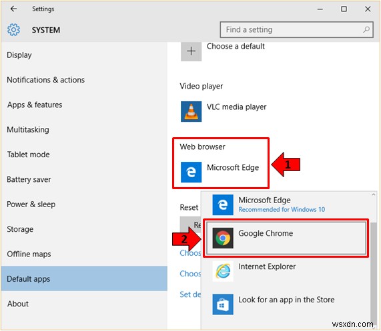381x331 pixels.
Task: Select the Microsoft Edge icon in the app list
Action: coord(223,204)
